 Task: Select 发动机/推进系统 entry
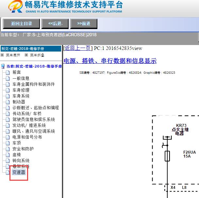29,125
